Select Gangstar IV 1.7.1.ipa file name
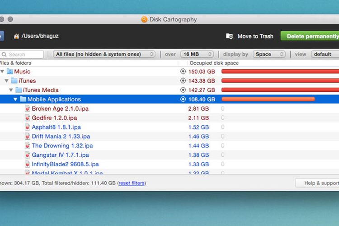Image resolution: width=339 pixels, height=226 pixels. coord(60,155)
